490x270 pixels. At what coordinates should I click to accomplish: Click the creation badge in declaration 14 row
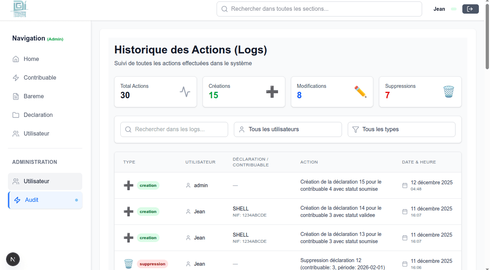point(148,212)
